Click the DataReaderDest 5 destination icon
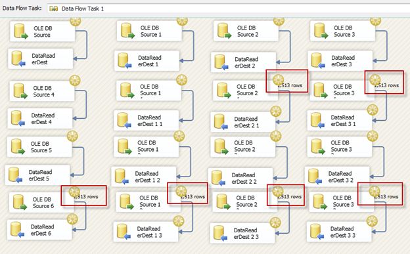This screenshot has width=410, height=254. pos(15,175)
